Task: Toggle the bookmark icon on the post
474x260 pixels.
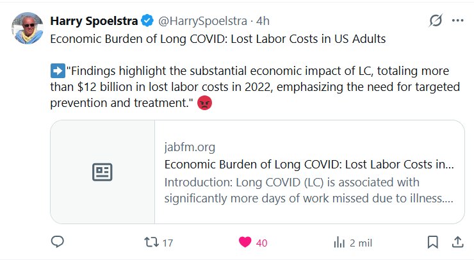Action: (433, 243)
